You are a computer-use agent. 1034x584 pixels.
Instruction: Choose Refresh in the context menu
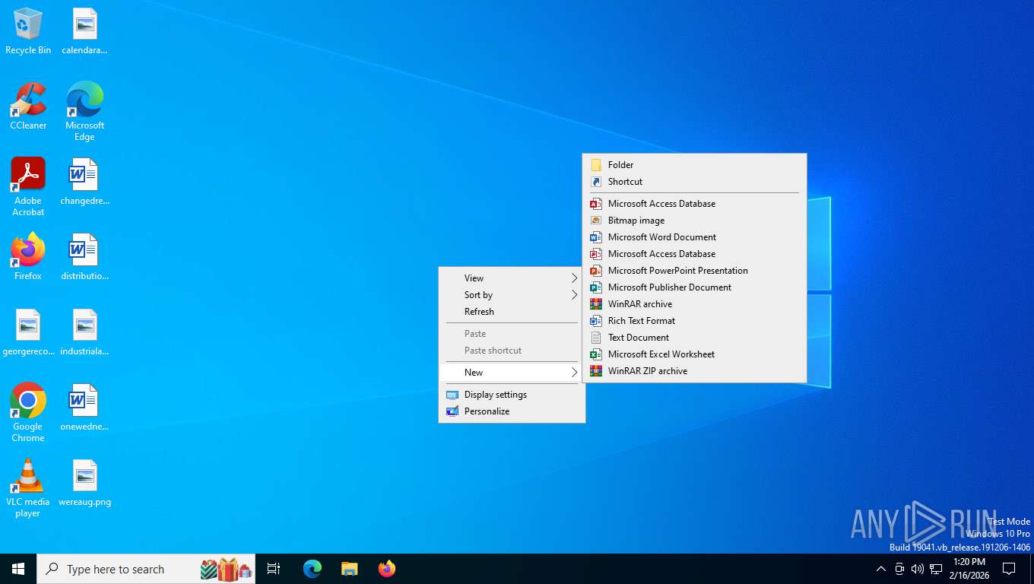pos(512,312)
